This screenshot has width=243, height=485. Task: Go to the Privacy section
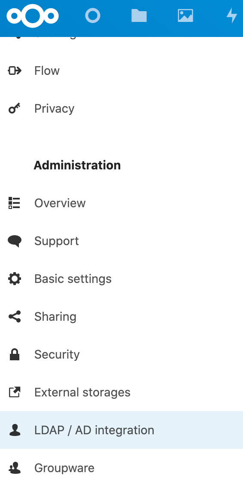coord(121,109)
